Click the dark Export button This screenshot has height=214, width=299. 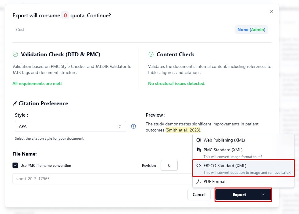[239, 195]
